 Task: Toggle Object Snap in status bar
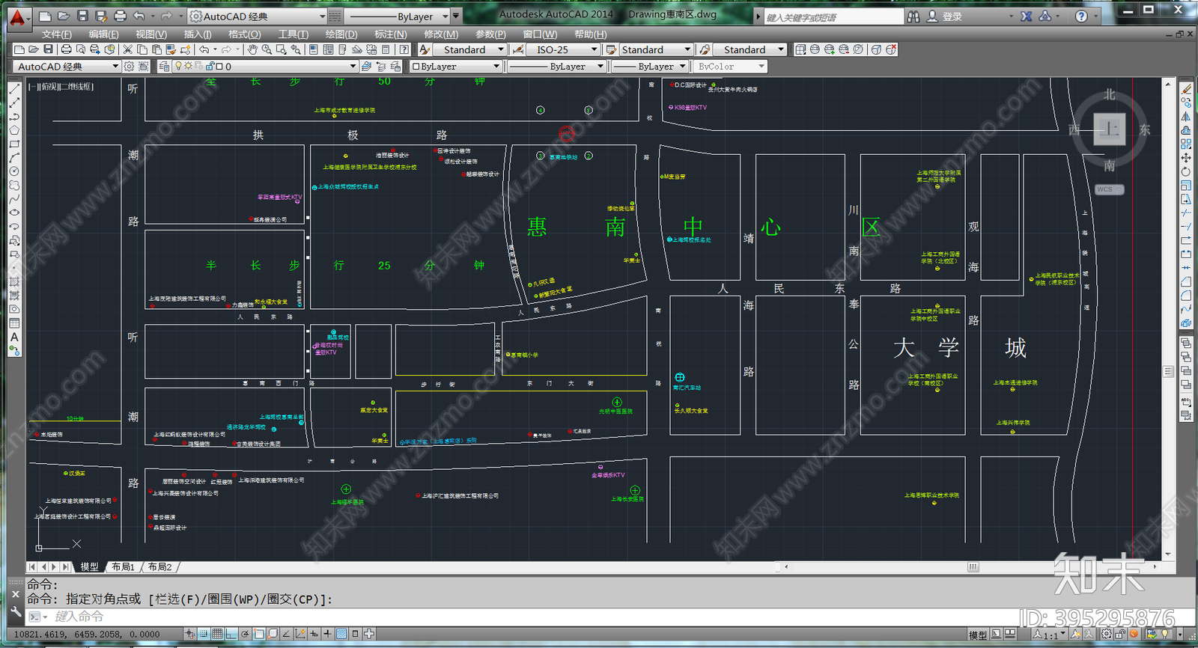[x=259, y=634]
